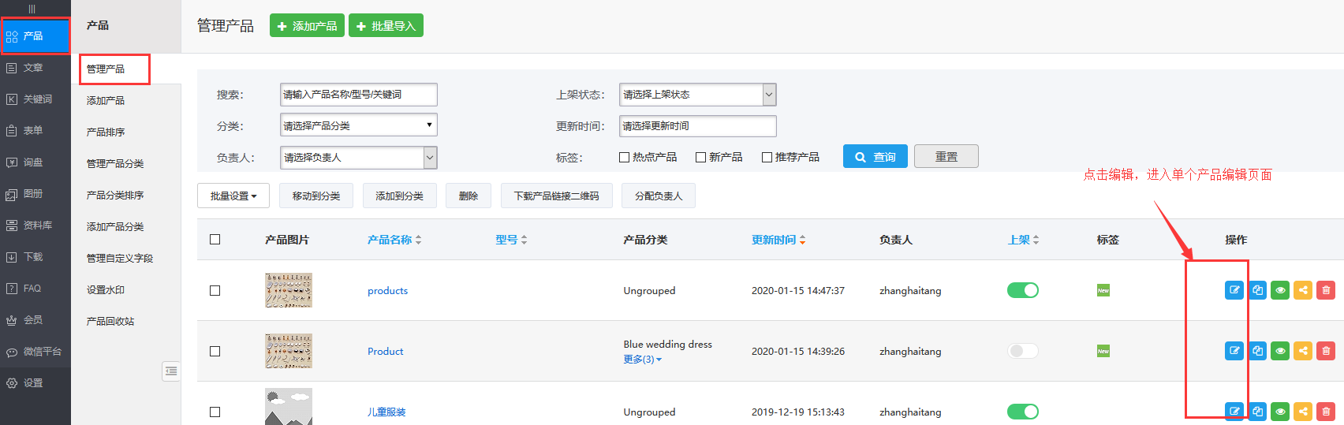Viewport: 1344px width, 425px height.
Task: Preview "products" using the green eye icon
Action: click(x=1280, y=290)
